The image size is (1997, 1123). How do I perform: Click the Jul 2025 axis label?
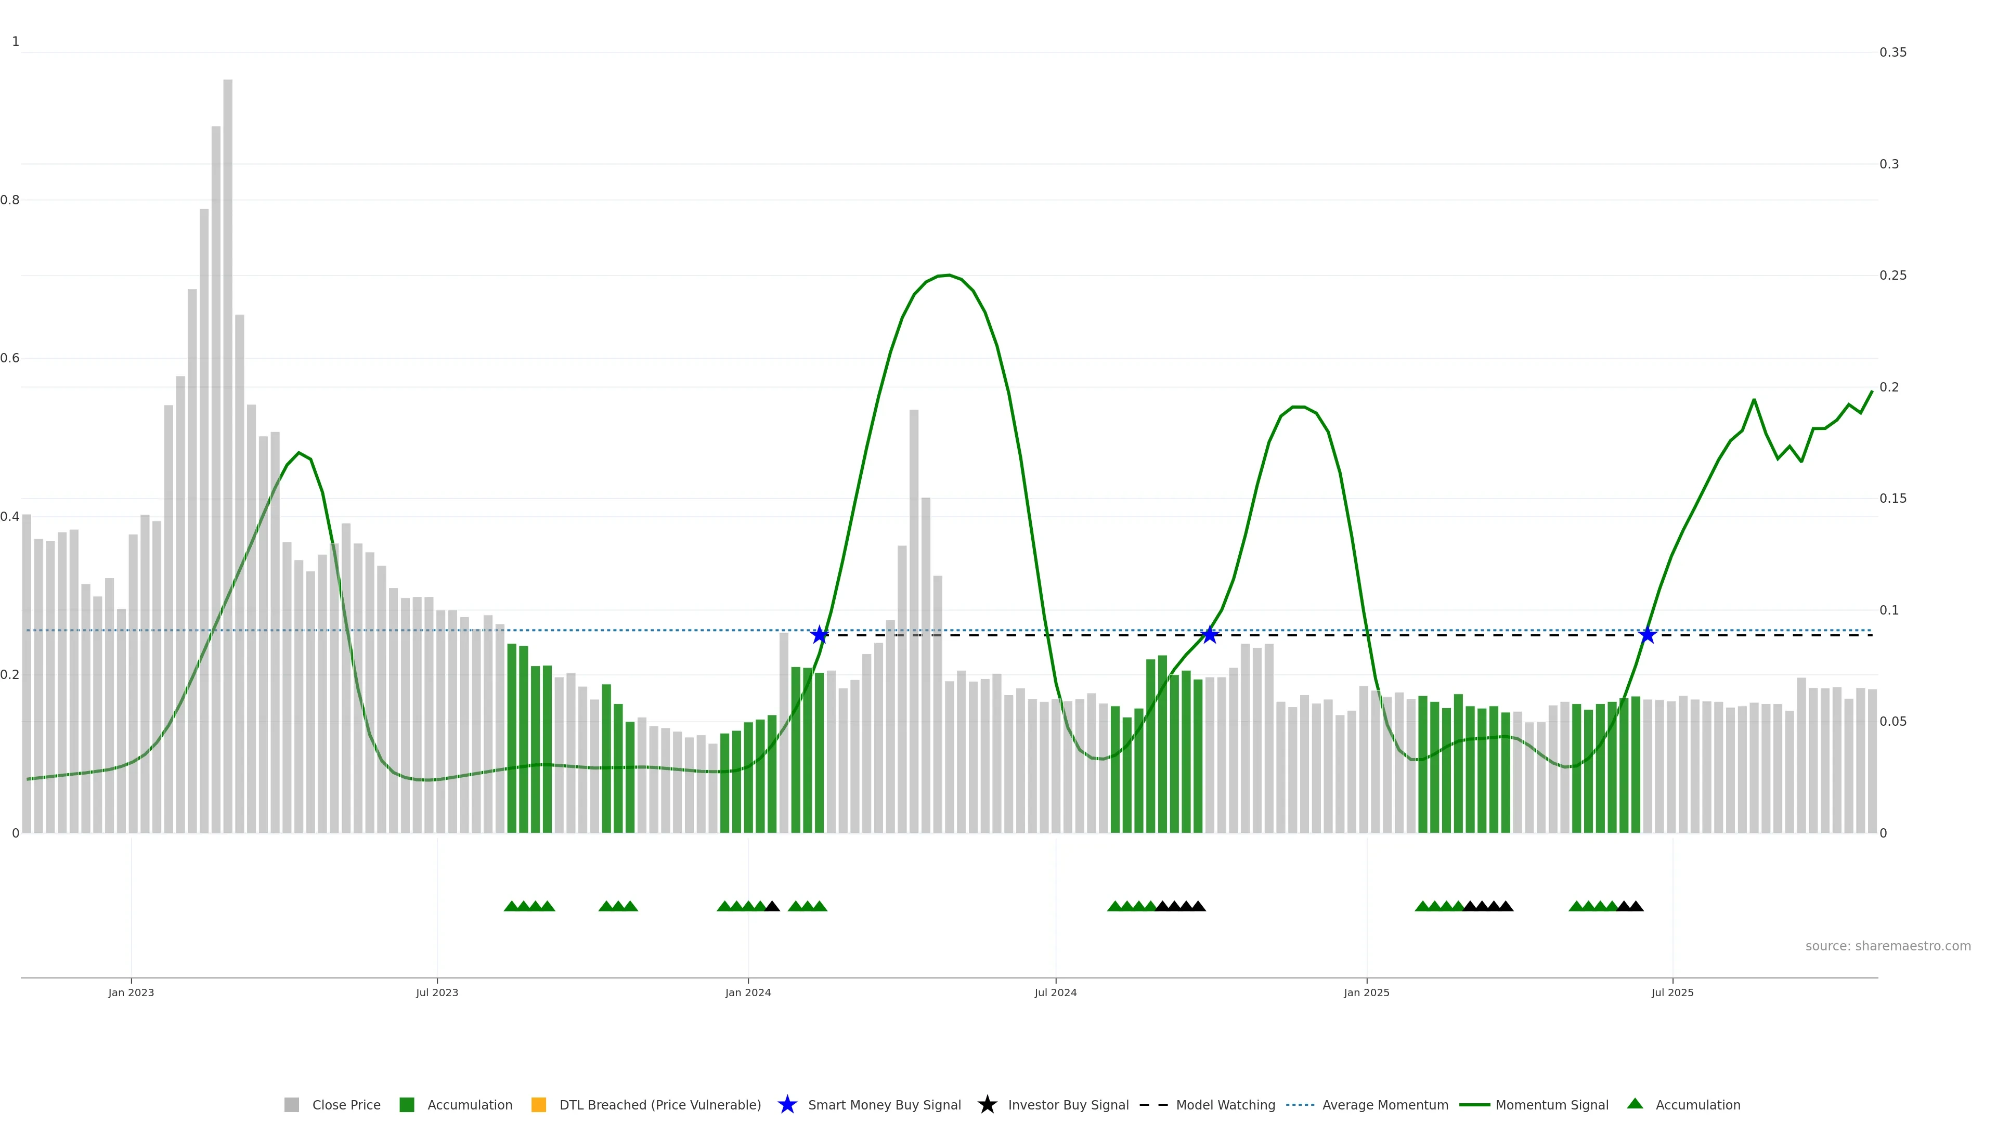(1672, 992)
